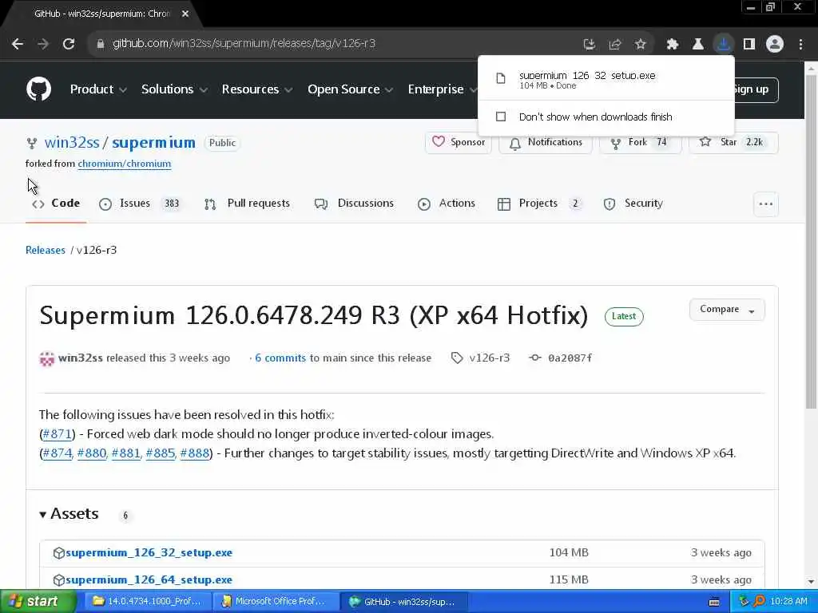Viewport: 818px width, 613px height.
Task: Click the Sponsor button
Action: [x=459, y=142]
